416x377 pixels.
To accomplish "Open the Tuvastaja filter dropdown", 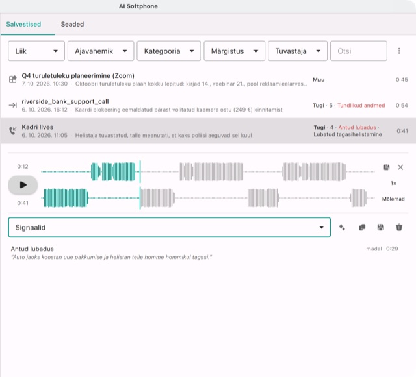I will point(298,51).
